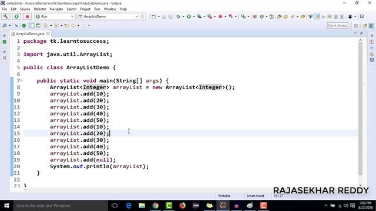This screenshot has height=211, width=376.
Task: Open the ArrayListDemo launch configuration dropdown
Action: pyautogui.click(x=108, y=16)
